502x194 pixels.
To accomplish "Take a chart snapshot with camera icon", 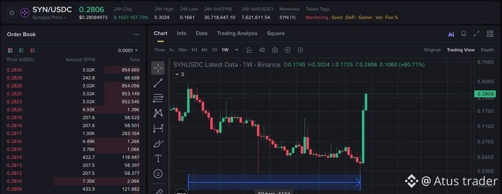I will tap(275, 50).
